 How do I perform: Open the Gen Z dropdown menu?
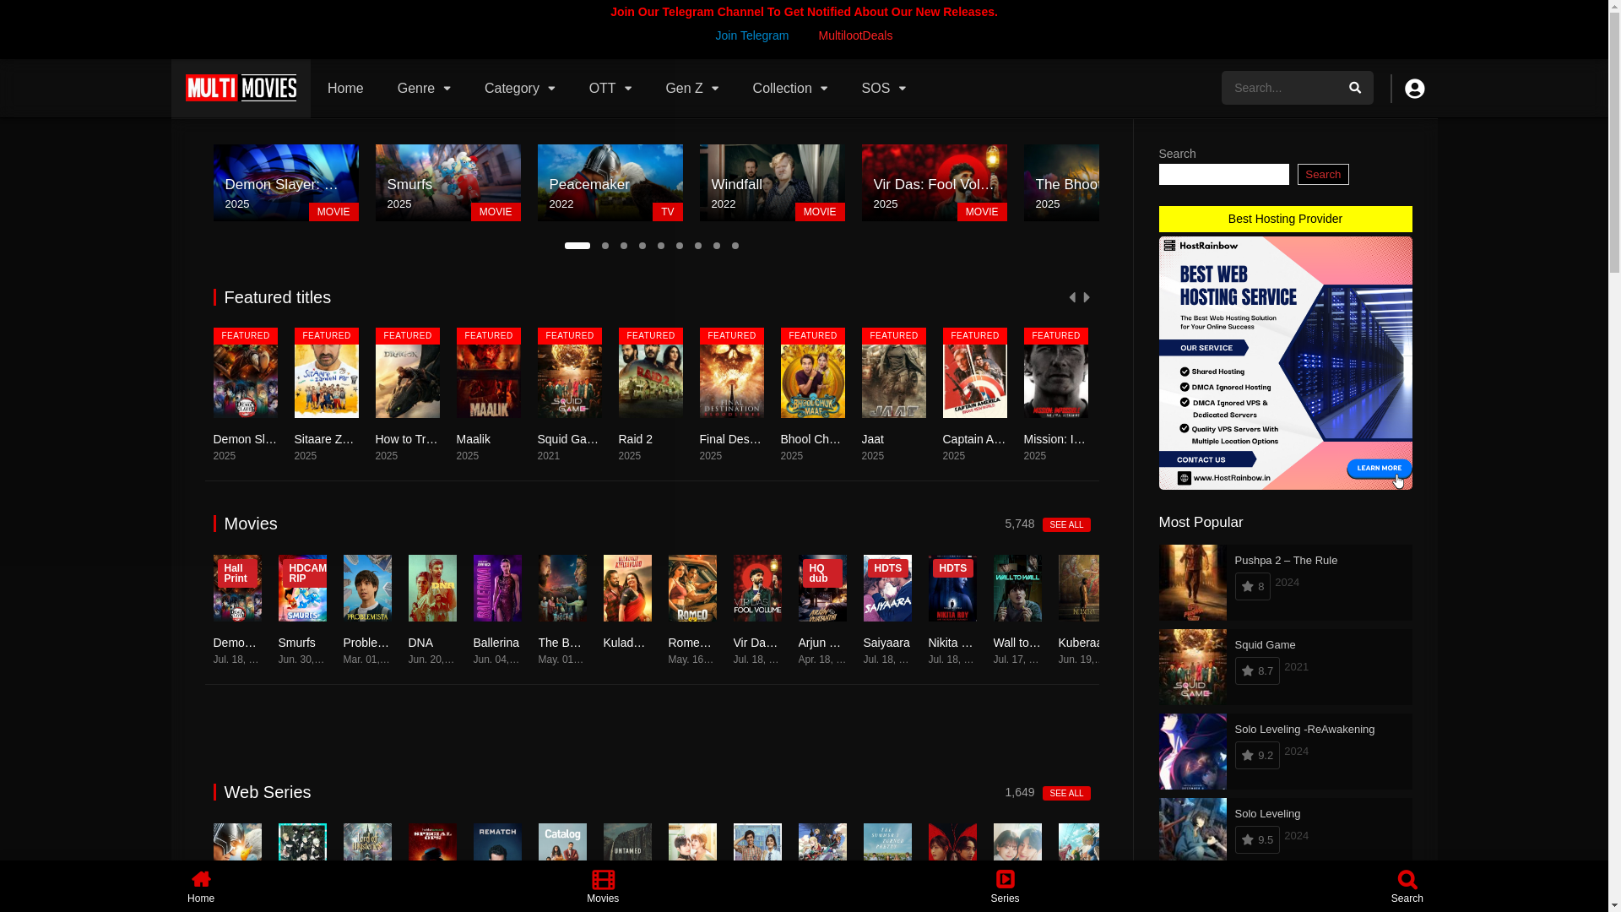pyautogui.click(x=691, y=89)
